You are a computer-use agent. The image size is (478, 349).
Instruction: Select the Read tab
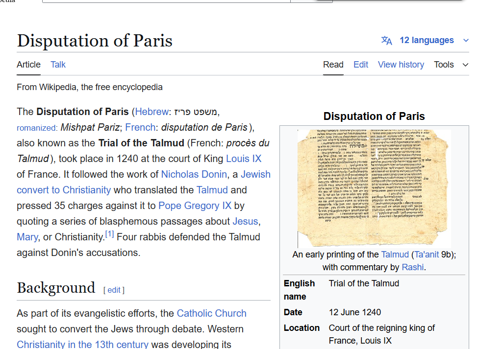point(333,65)
